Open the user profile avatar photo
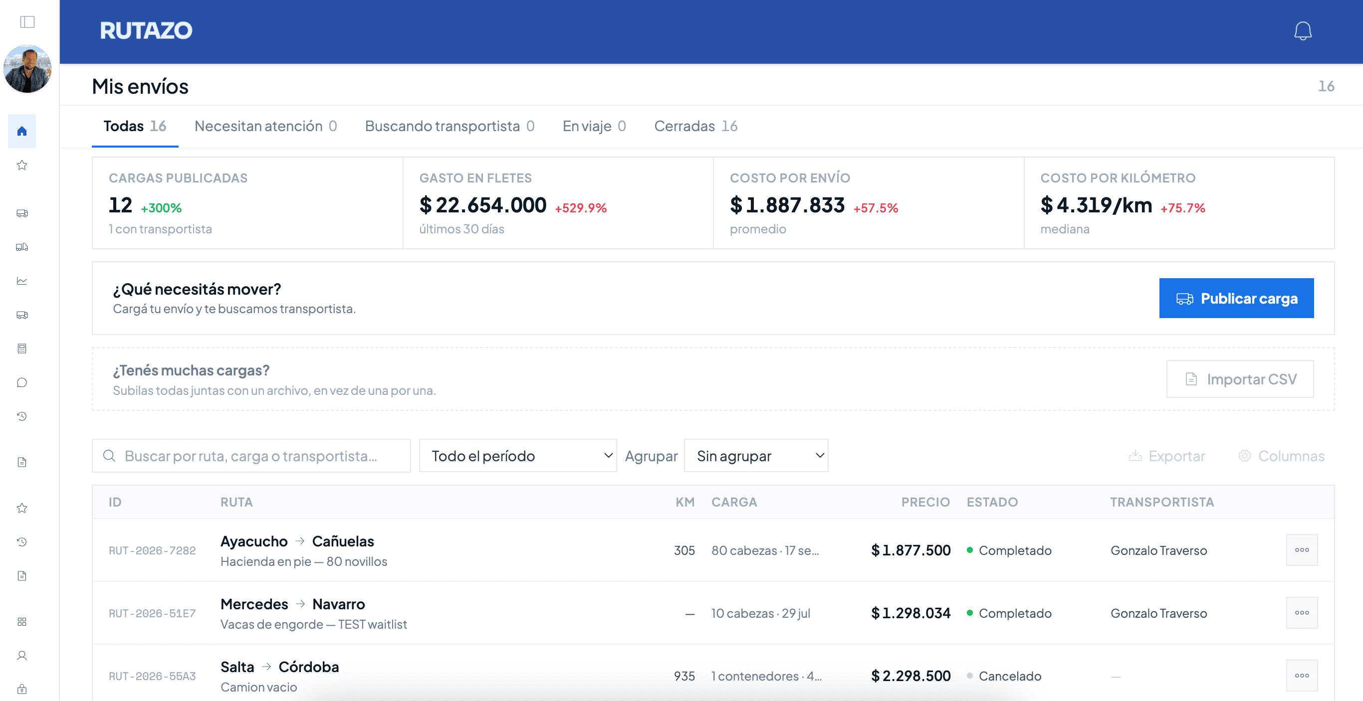Viewport: 1363px width, 701px height. pos(27,69)
